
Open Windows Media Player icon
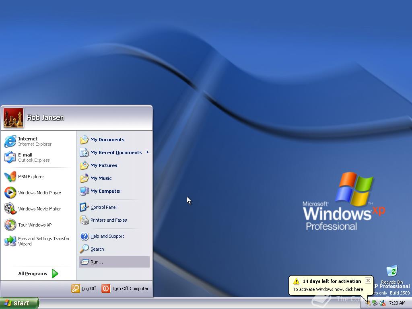10,193
